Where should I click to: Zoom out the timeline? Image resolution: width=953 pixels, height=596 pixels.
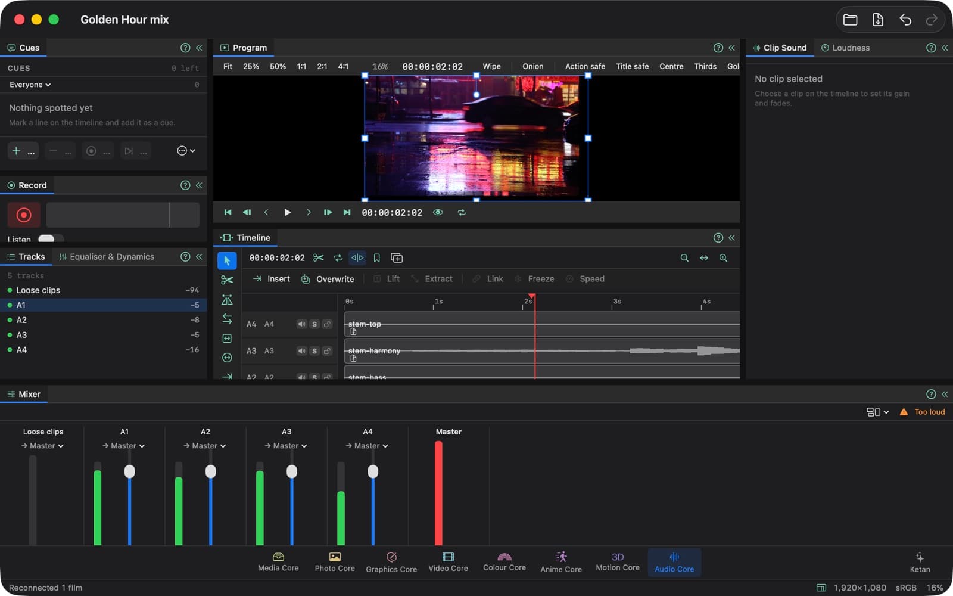[684, 258]
